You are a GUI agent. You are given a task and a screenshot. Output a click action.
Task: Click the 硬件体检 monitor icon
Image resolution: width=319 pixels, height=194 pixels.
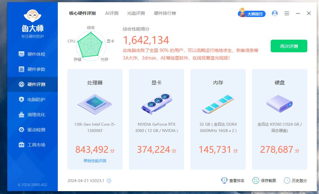pos(21,54)
